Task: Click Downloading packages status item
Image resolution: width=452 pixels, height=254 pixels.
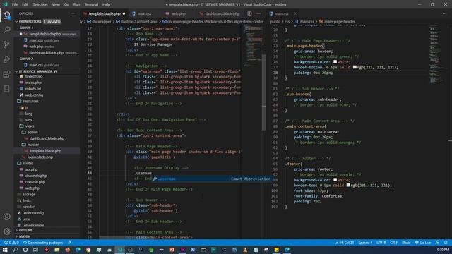Action: point(43,243)
